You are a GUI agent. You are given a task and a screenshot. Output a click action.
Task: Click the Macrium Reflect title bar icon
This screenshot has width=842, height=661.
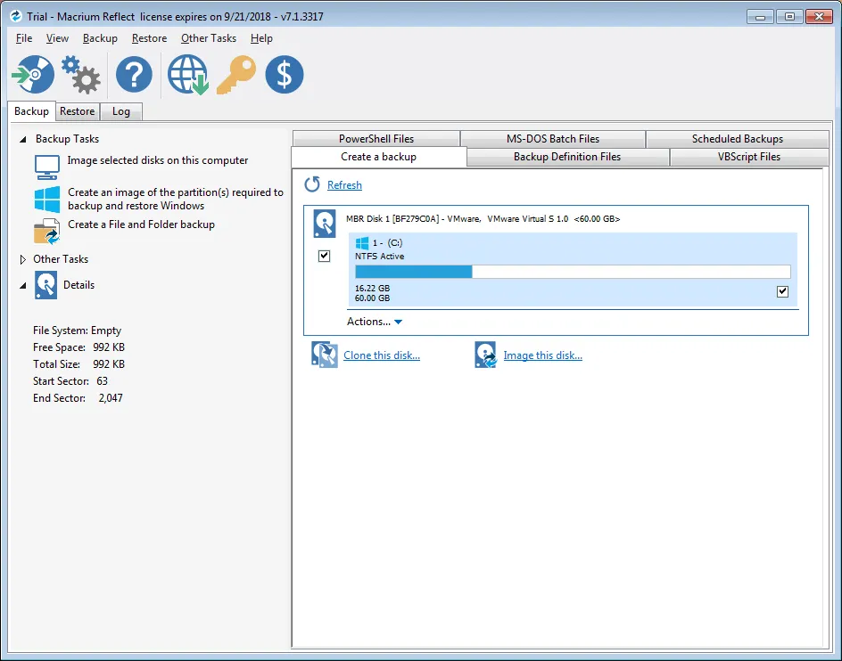pyautogui.click(x=16, y=16)
